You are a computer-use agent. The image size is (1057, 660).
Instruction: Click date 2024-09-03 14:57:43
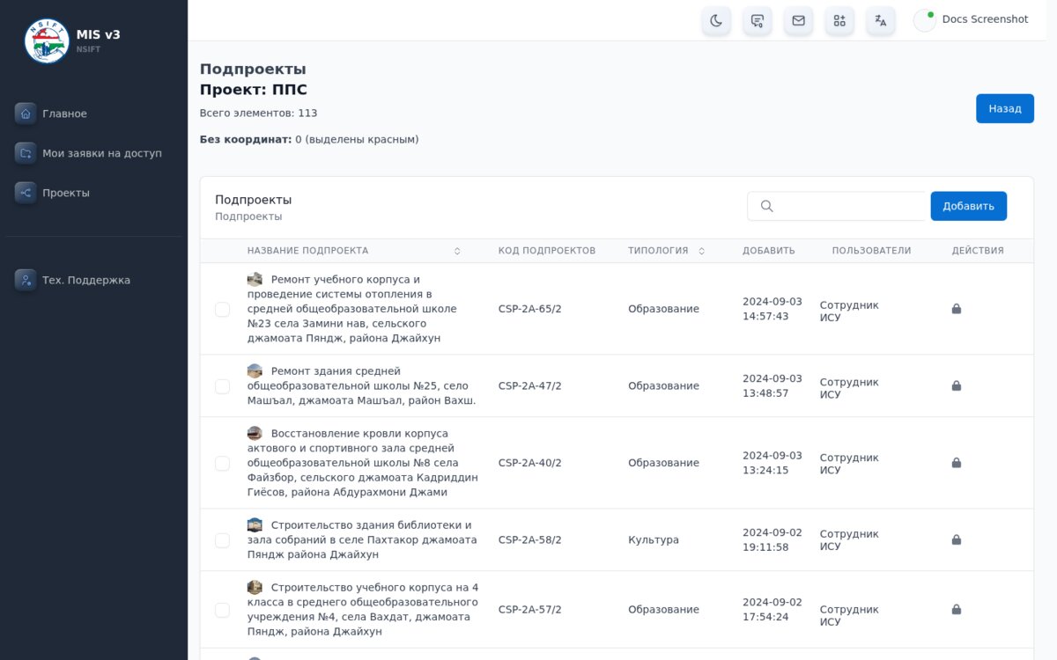click(x=772, y=309)
